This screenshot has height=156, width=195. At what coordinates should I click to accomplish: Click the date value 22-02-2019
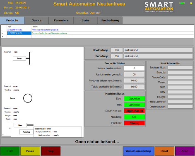(x=22, y=7)
